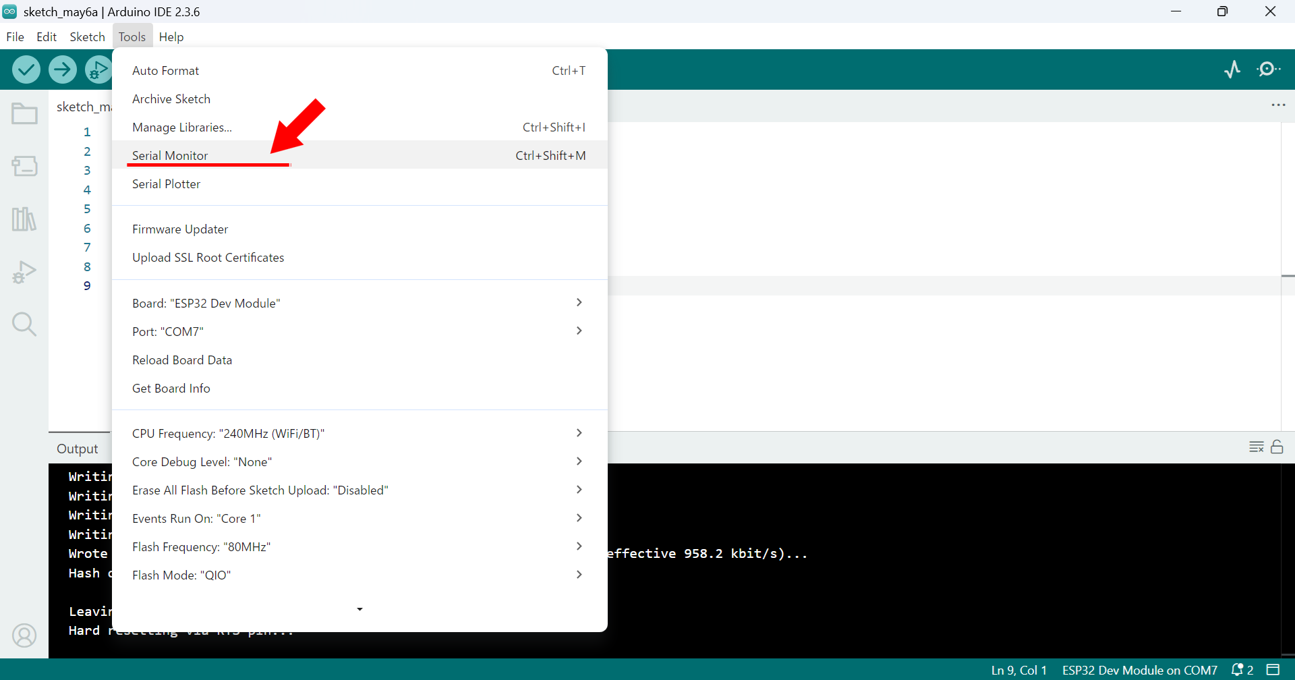Choose Serial Monitor from Tools menu
Screen dimensions: 1295x680
point(359,156)
